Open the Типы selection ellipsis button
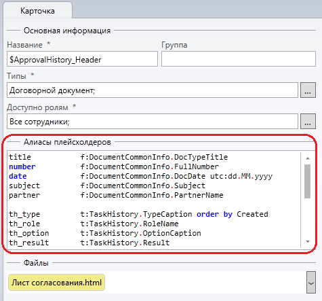This screenshot has width=322, height=301. coord(308,90)
